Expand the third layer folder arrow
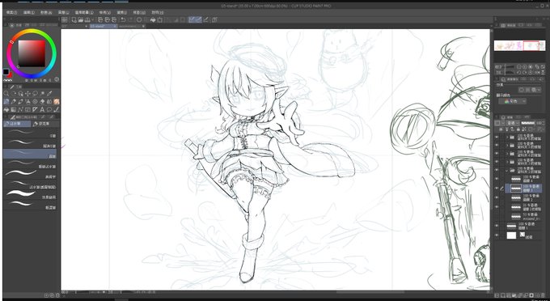The height and width of the screenshot is (301, 550). pos(507,153)
